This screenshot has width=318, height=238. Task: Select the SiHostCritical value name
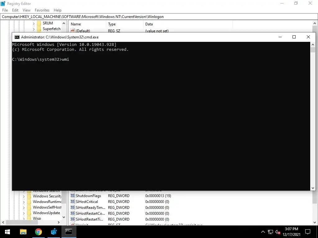point(87,201)
